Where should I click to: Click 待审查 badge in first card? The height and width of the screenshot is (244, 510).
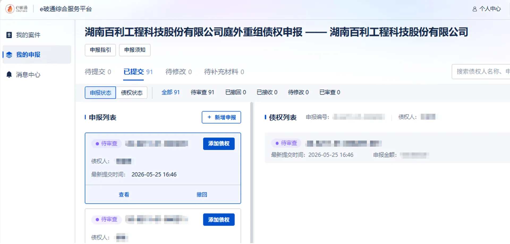107,143
